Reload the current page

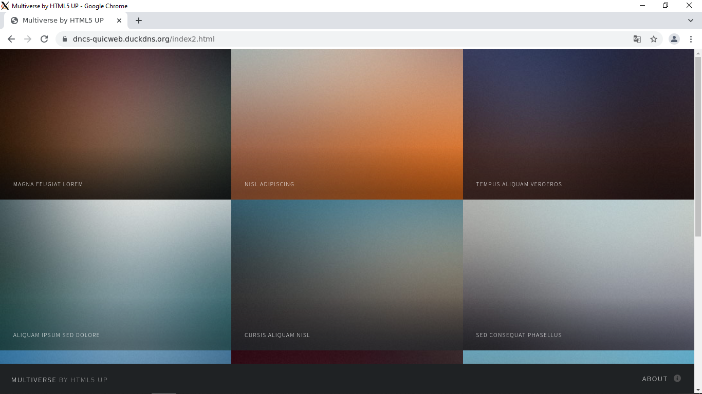pyautogui.click(x=44, y=39)
